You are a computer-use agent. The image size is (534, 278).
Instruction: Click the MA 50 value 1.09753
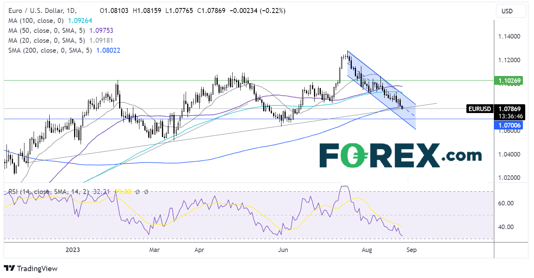point(101,31)
